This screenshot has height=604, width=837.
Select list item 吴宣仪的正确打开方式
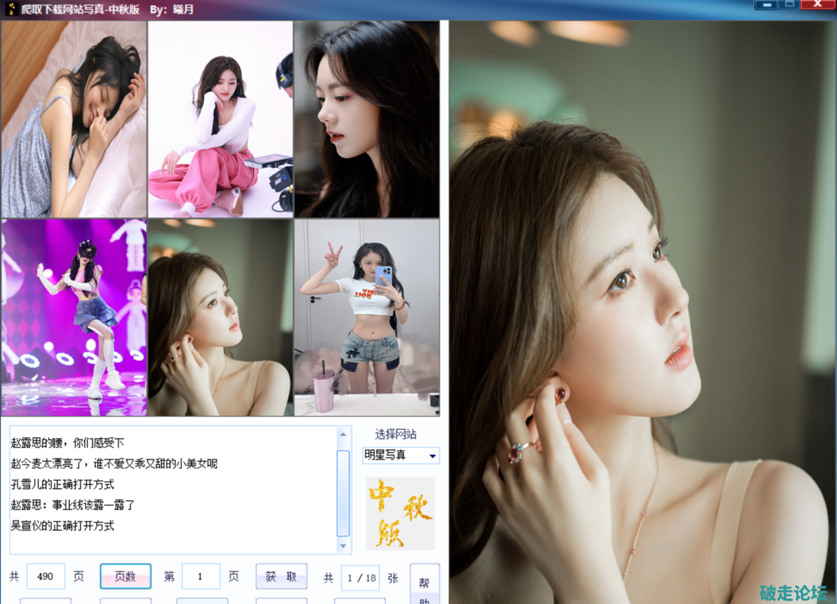[x=63, y=526]
